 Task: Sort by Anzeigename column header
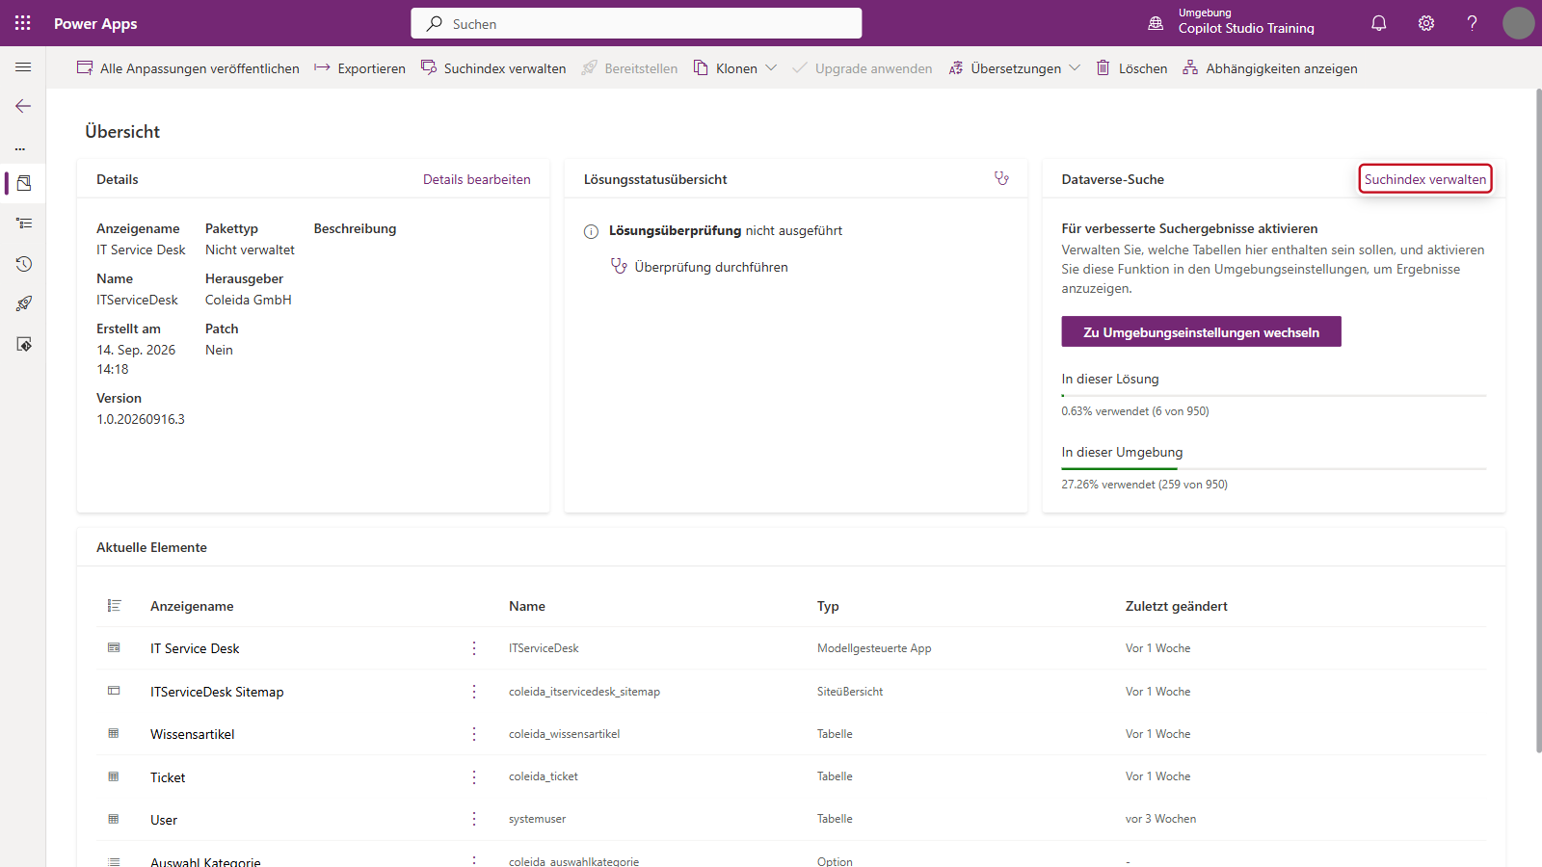point(192,606)
